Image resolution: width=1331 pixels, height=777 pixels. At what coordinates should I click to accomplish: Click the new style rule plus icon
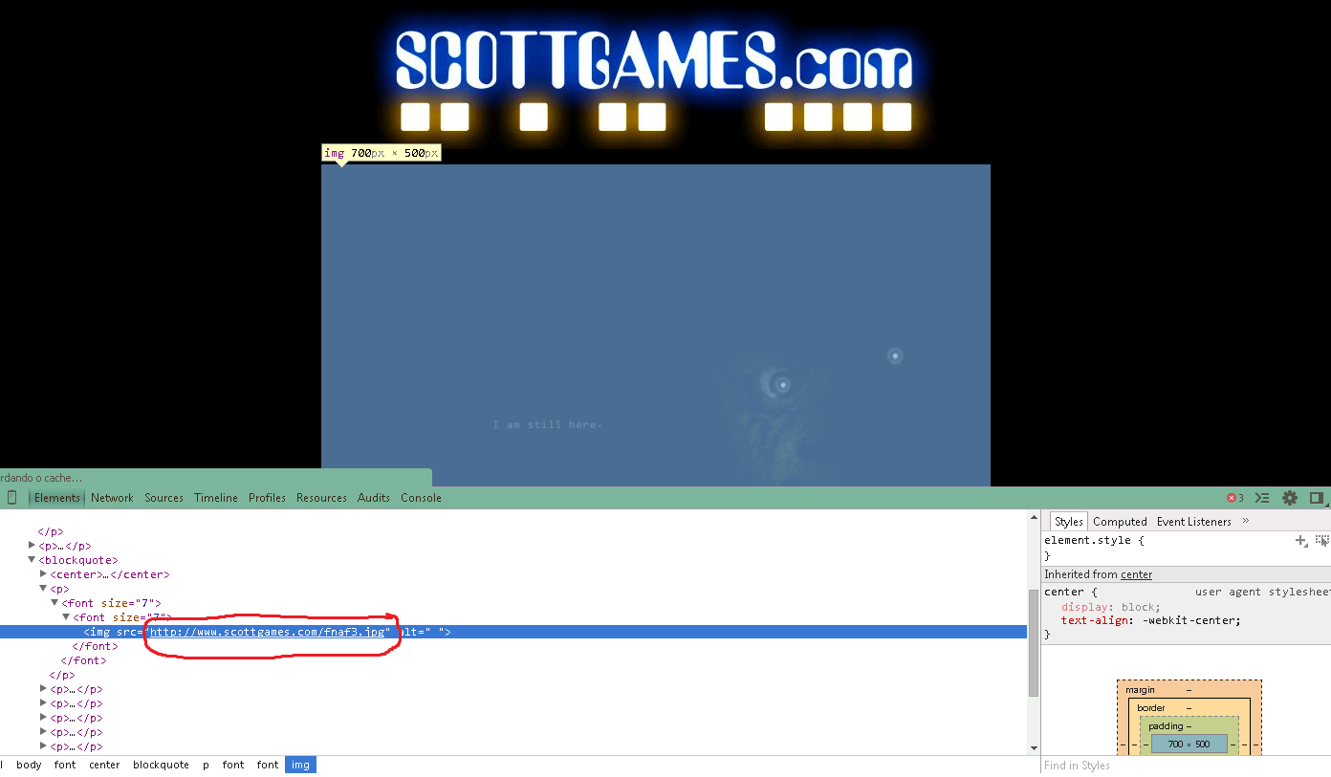click(x=1300, y=541)
